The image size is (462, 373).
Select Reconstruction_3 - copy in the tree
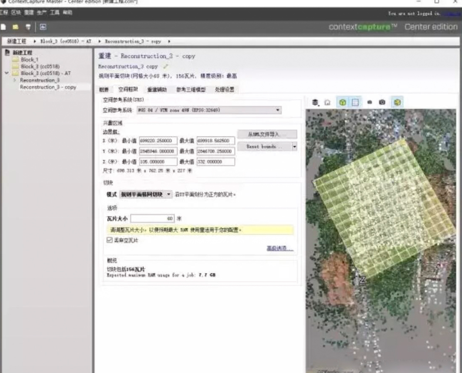(48, 87)
